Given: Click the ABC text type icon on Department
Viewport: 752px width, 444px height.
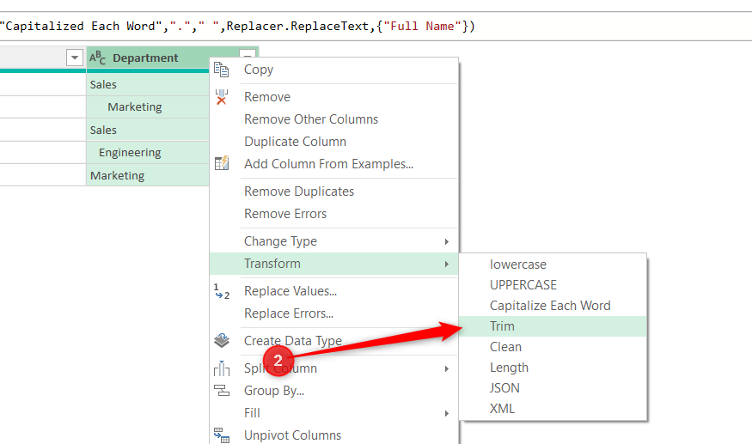Looking at the screenshot, I should click(97, 58).
